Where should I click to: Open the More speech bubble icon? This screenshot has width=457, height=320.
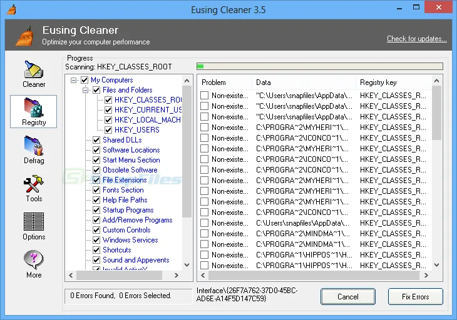[34, 260]
